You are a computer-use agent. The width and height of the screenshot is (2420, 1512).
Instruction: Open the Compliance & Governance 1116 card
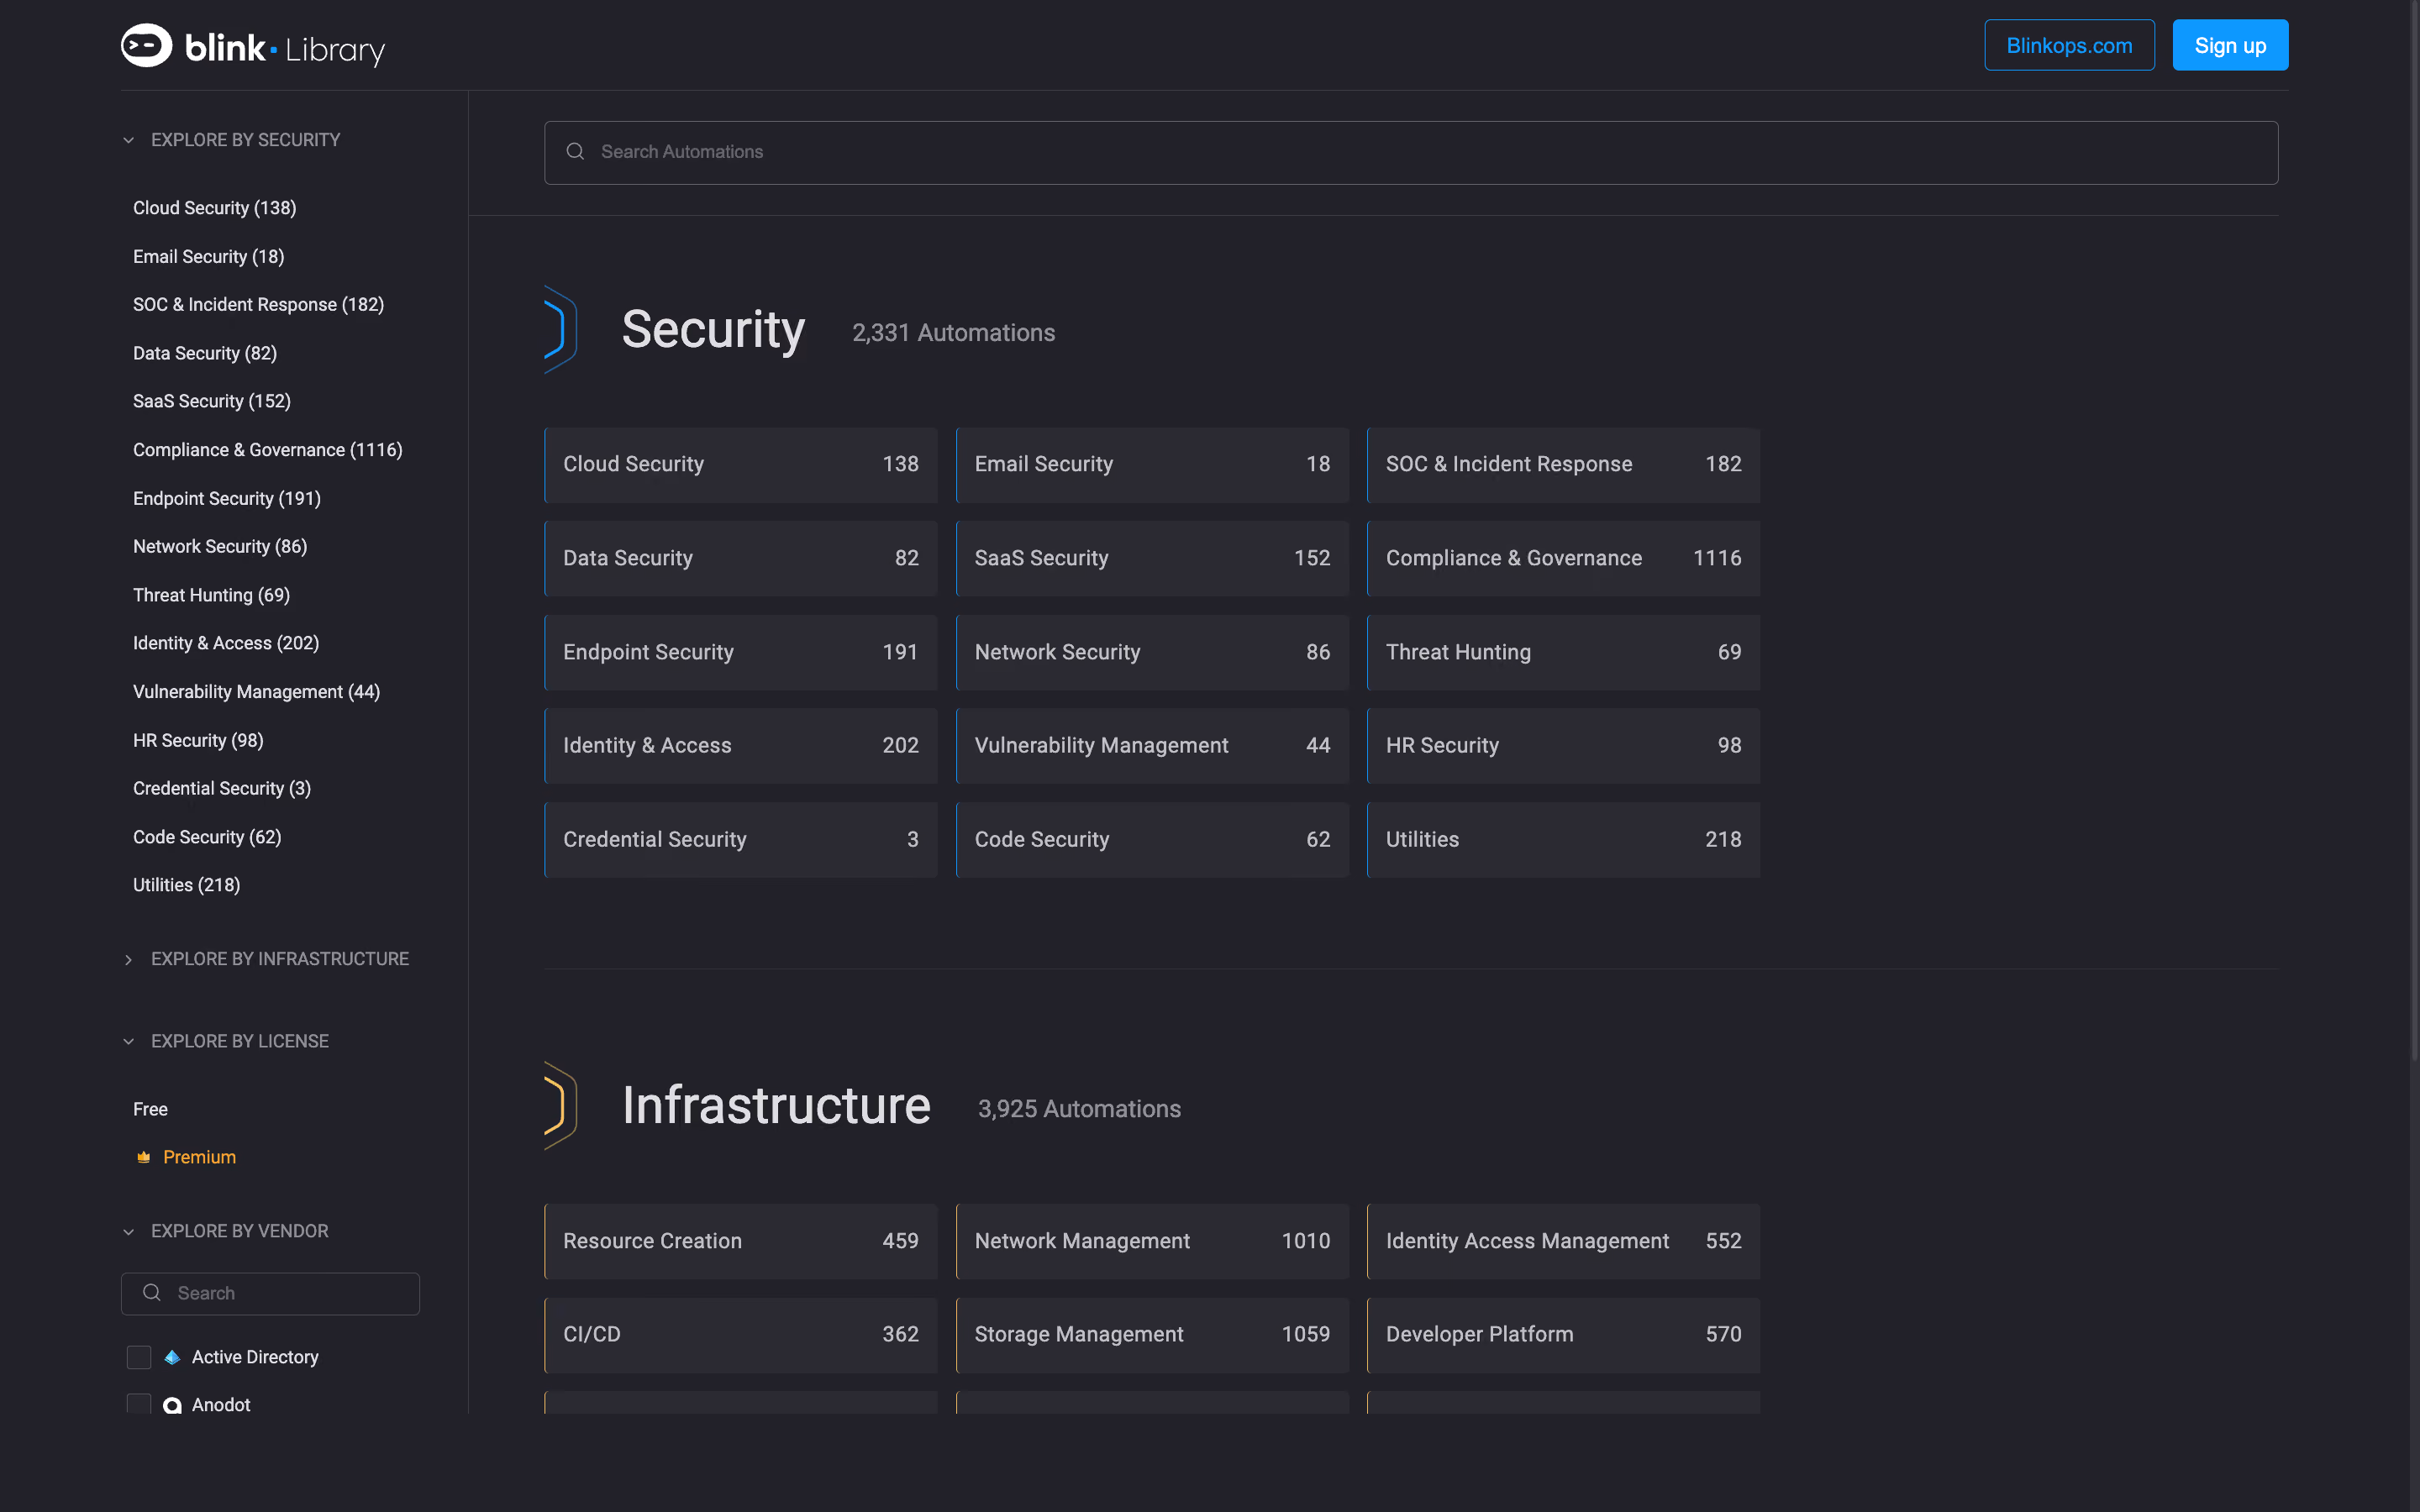[1563, 558]
